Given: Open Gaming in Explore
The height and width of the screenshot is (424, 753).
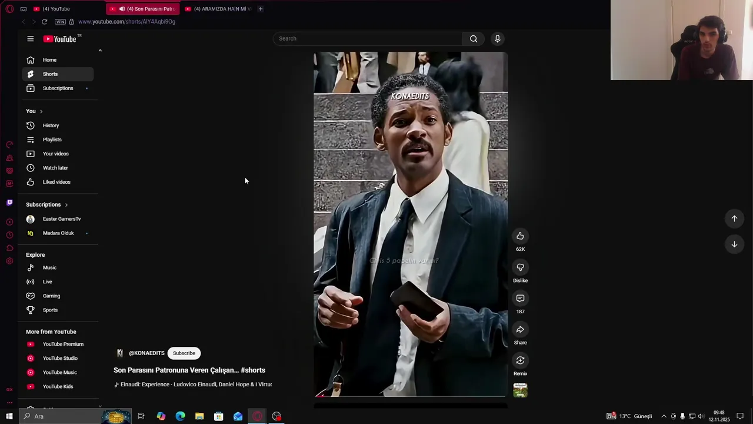Looking at the screenshot, I should tap(58, 296).
